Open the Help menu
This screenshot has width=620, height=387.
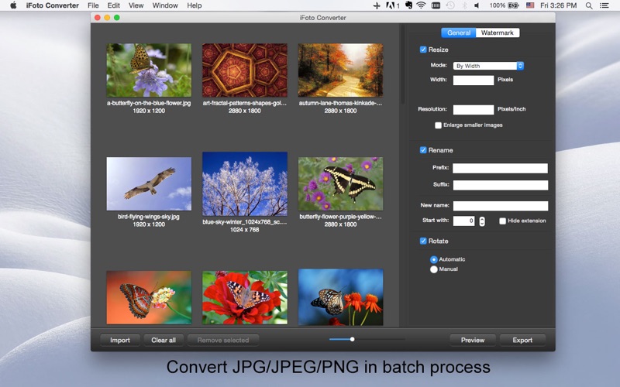click(x=195, y=5)
